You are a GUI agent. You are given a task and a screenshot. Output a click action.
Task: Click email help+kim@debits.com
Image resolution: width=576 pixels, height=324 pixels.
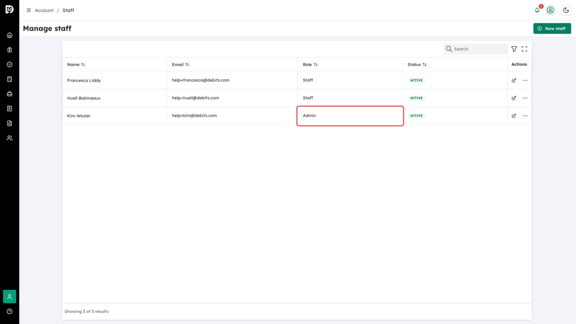click(194, 115)
